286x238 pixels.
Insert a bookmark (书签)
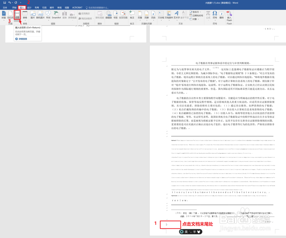[116, 15]
